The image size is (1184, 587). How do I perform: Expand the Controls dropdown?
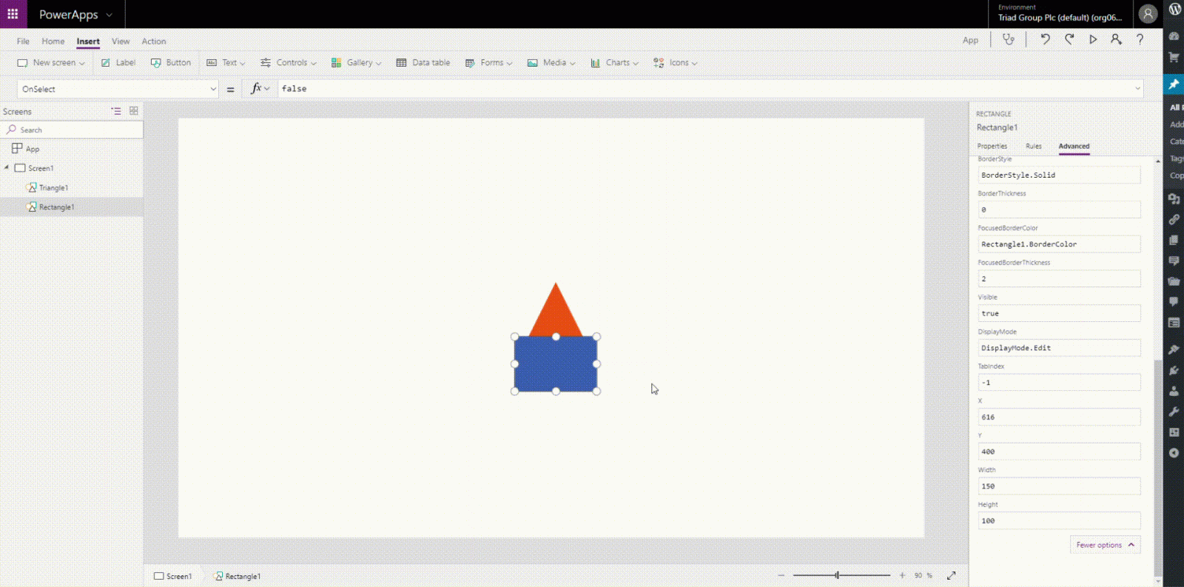click(x=314, y=64)
